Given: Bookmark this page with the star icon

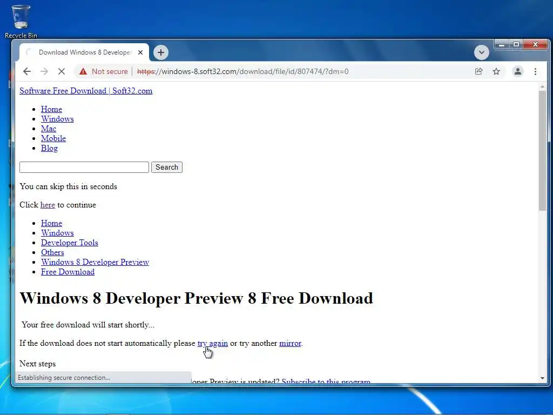Looking at the screenshot, I should point(496,71).
